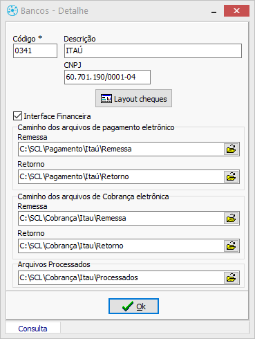The width and height of the screenshot is (255, 339).
Task: Browse folder for pagamento Retorno path
Action: 232,176
